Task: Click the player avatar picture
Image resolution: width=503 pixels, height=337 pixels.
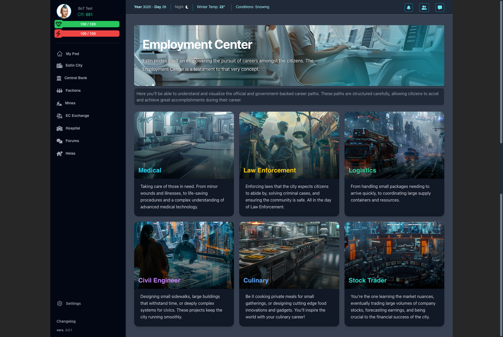Action: (64, 11)
